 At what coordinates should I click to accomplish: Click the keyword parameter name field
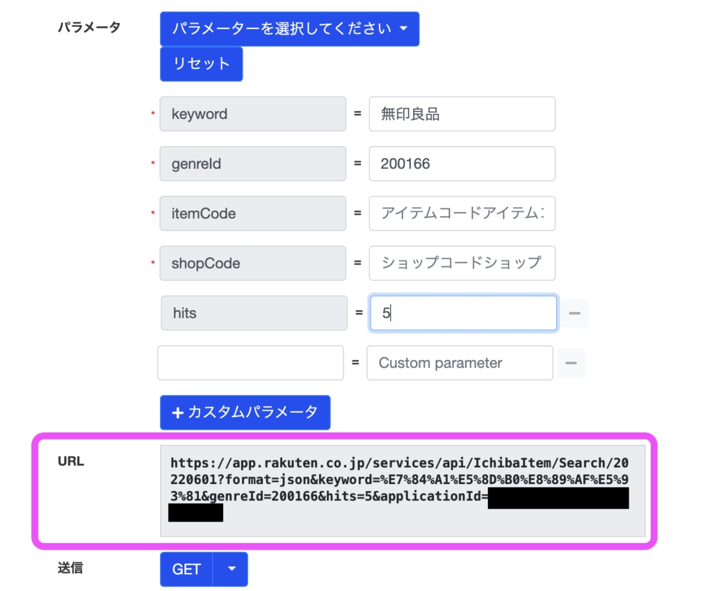(x=252, y=114)
